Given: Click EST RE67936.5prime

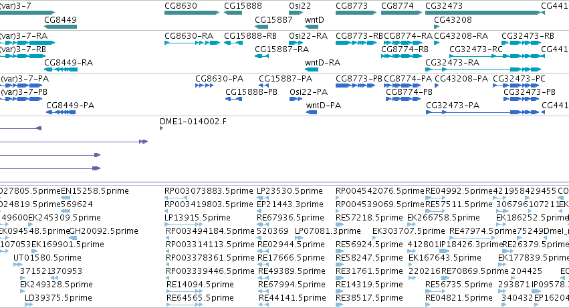Looking at the screenshot, I should click(290, 218).
